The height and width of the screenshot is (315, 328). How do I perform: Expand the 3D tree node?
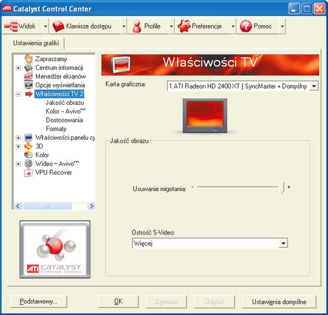coord(18,146)
